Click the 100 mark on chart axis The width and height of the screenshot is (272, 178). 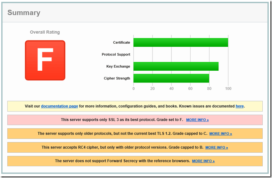click(x=228, y=89)
